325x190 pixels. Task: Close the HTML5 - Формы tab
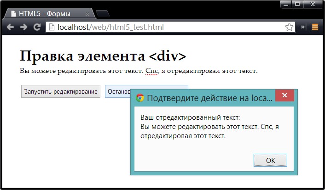(87, 14)
